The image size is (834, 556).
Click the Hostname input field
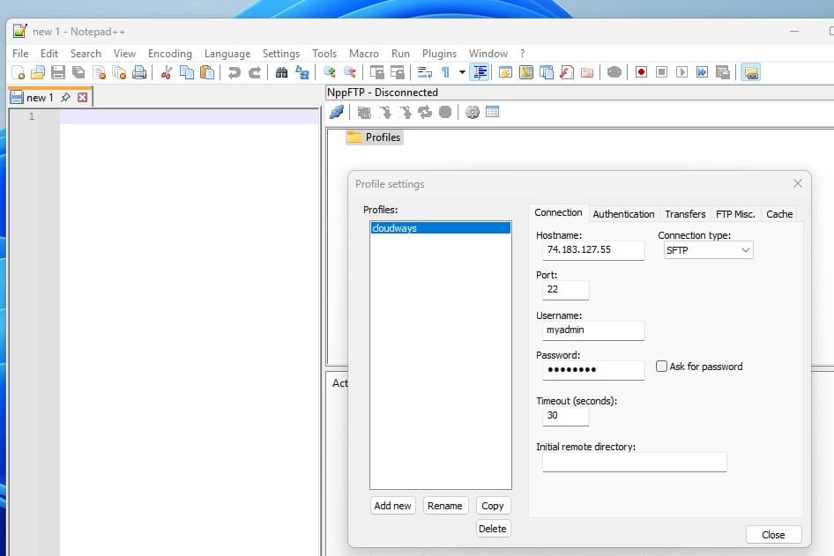tap(593, 250)
